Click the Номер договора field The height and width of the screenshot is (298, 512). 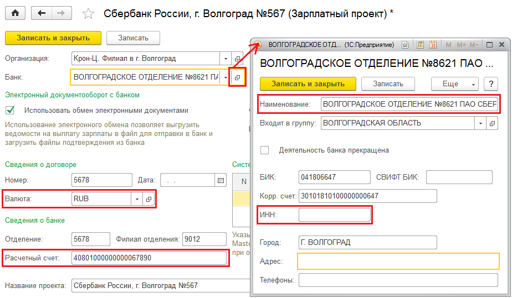coord(102,180)
